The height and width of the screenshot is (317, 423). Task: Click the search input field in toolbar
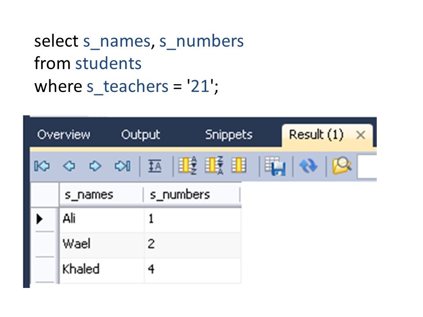[367, 166]
